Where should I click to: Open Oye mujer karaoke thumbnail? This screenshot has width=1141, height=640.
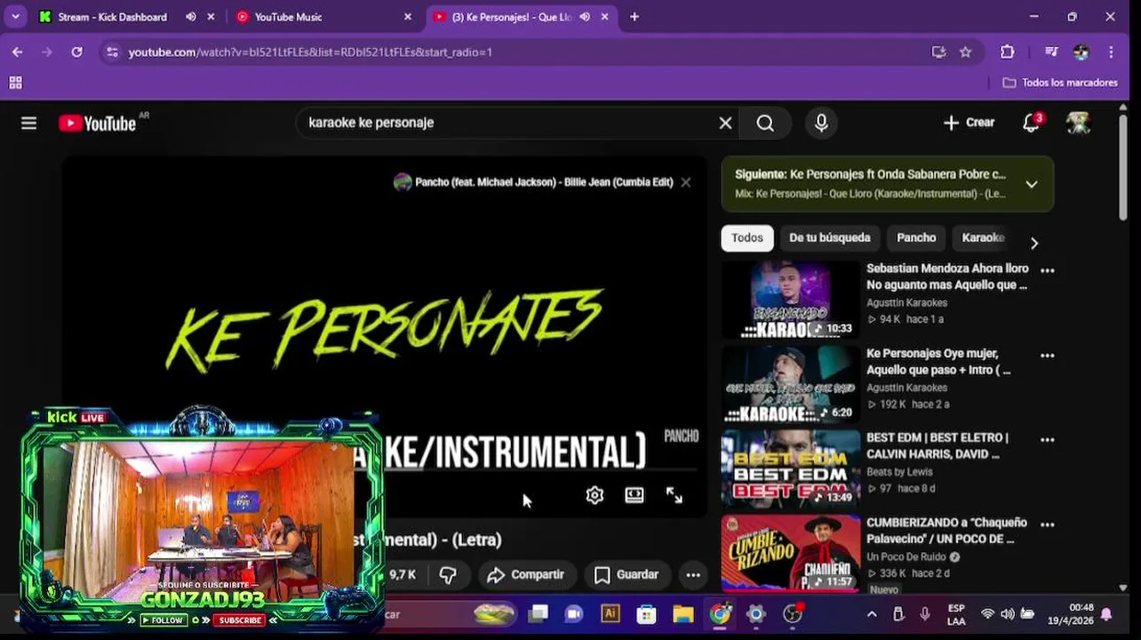pyautogui.click(x=791, y=384)
